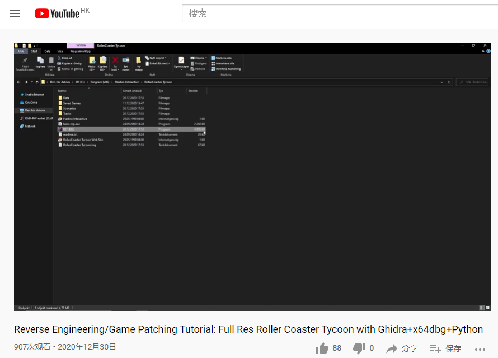
Task: Open the three-dot more actions menu
Action: coord(480,350)
